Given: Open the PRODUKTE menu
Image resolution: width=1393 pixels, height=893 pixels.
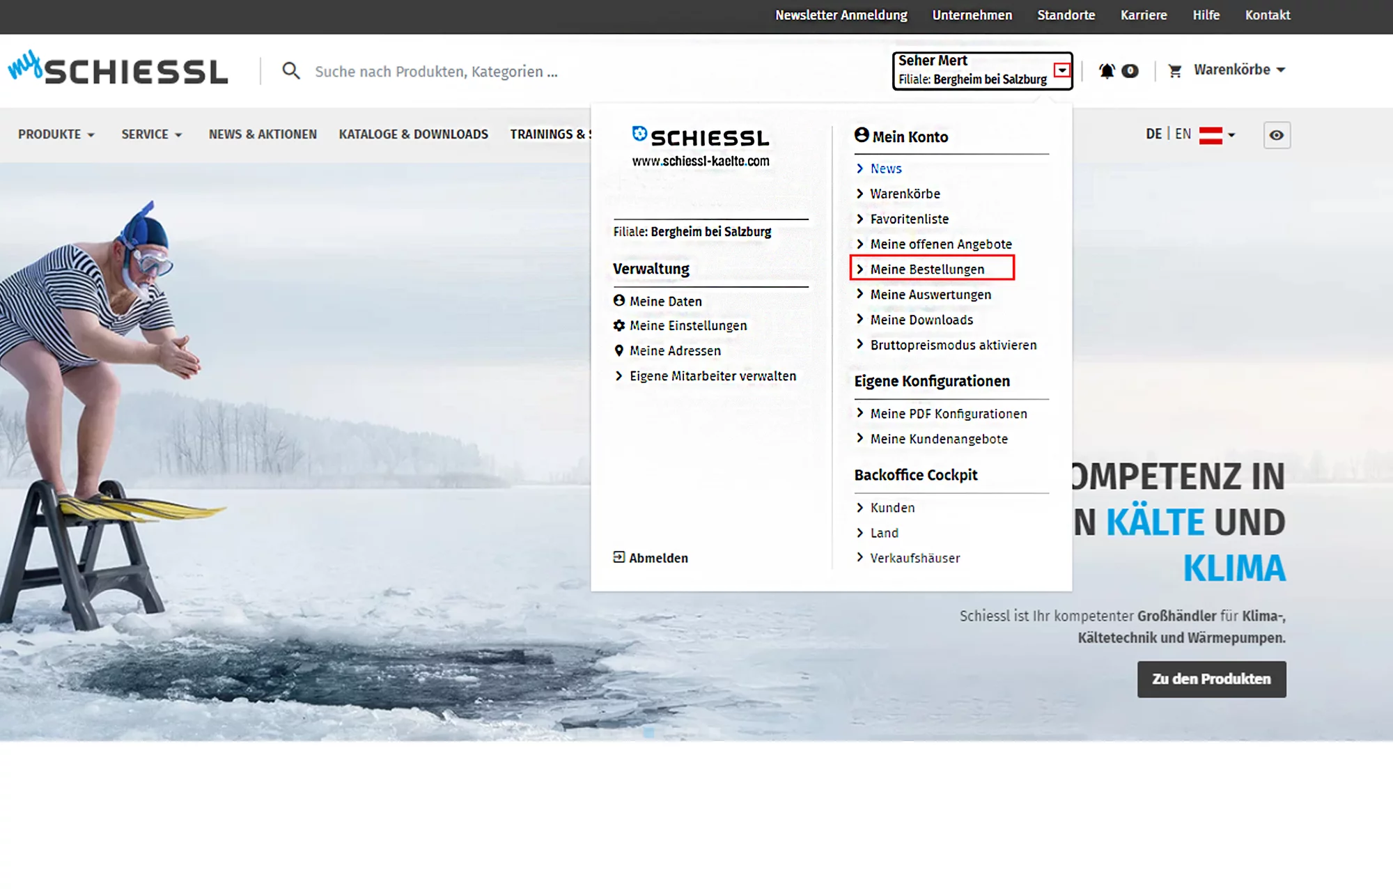Looking at the screenshot, I should [x=56, y=134].
